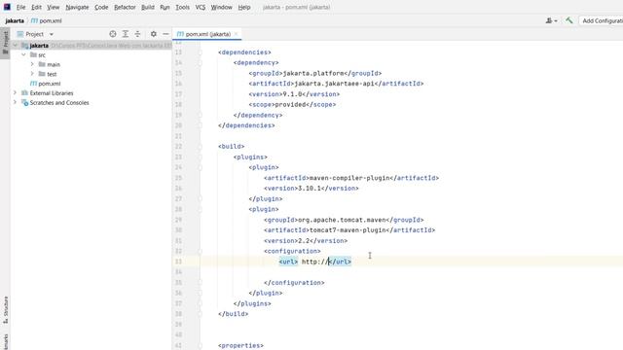Image resolution: width=623 pixels, height=350 pixels.
Task: Open the Window menu
Action: click(221, 7)
